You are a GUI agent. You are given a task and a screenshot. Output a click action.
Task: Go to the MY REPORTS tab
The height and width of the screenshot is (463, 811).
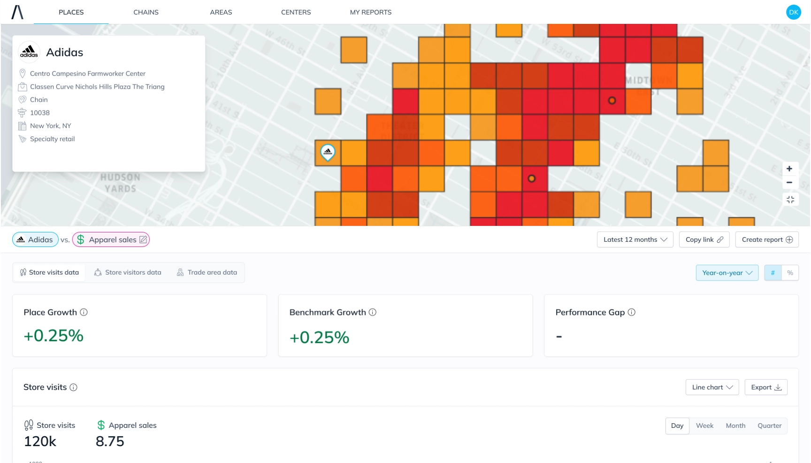(x=371, y=12)
